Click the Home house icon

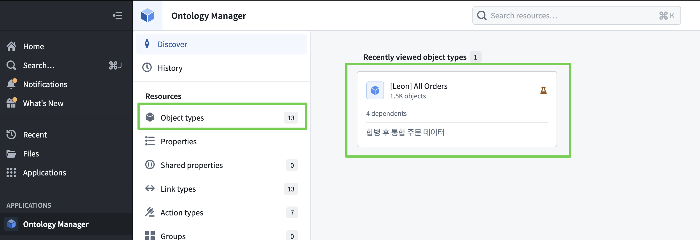11,47
